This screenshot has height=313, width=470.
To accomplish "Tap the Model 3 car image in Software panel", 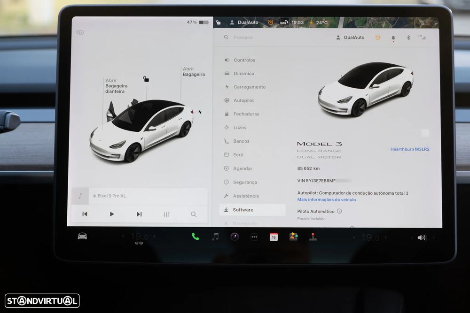I will 365,89.
